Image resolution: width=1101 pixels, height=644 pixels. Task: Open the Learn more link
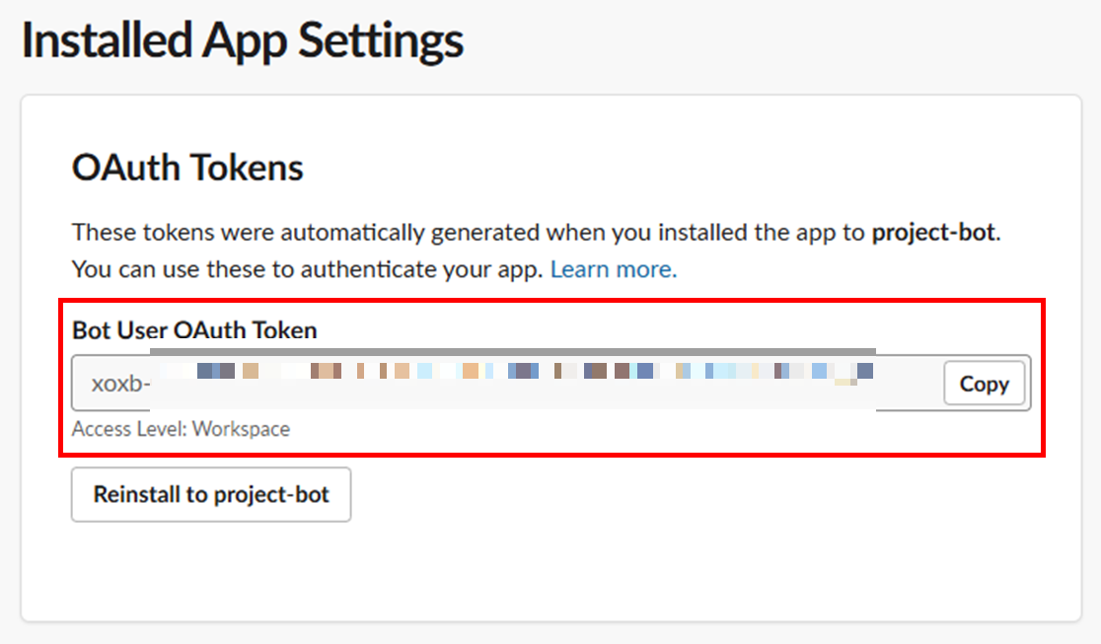[x=613, y=268]
